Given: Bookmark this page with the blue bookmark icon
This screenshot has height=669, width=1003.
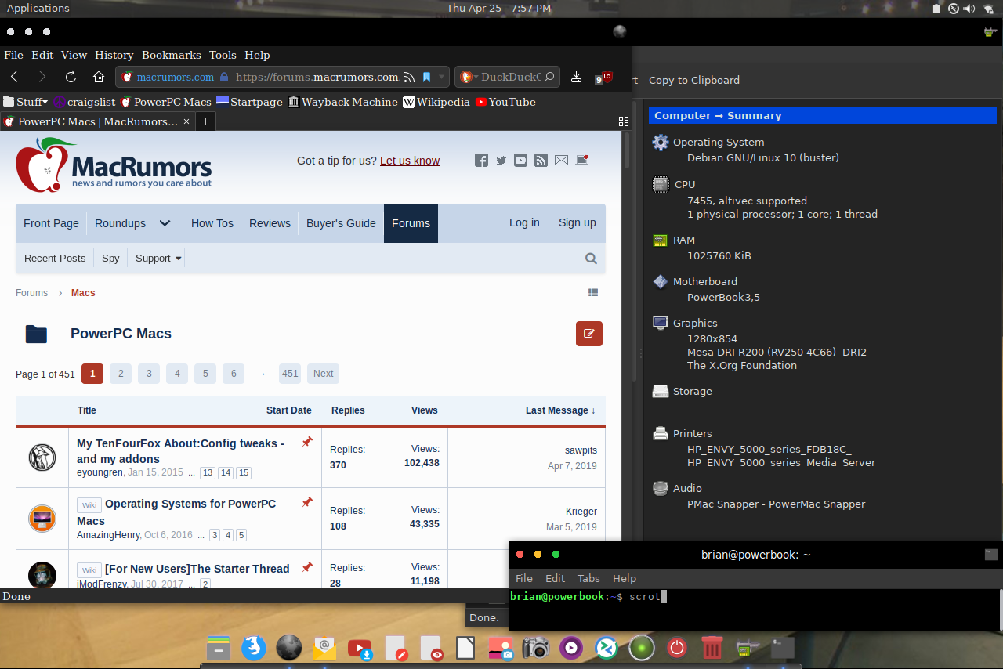Looking at the screenshot, I should [x=426, y=77].
